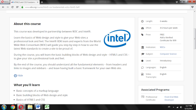Select Opera icon in the taskbar
This screenshot has height=110, width=196.
tap(21, 107)
